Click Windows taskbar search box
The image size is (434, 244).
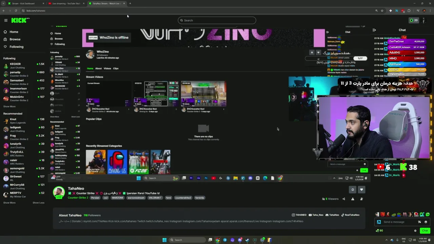pos(188,240)
